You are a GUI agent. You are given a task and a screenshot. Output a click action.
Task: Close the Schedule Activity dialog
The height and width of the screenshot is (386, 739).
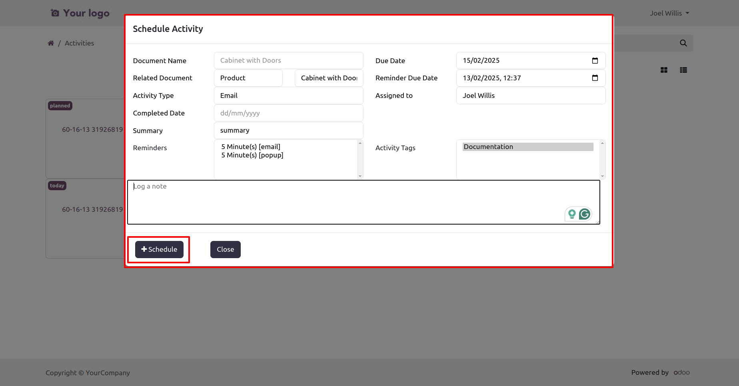pyautogui.click(x=226, y=249)
